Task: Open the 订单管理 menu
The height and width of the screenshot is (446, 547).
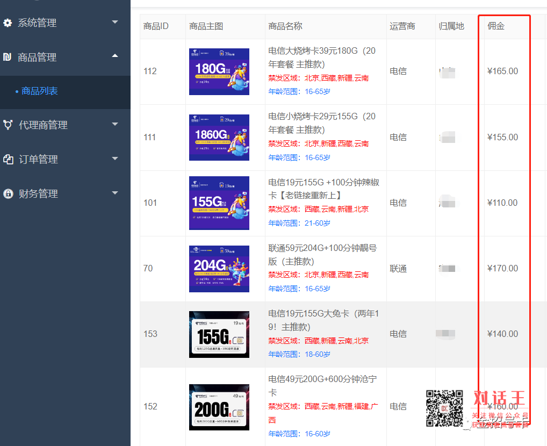Action: pos(65,159)
